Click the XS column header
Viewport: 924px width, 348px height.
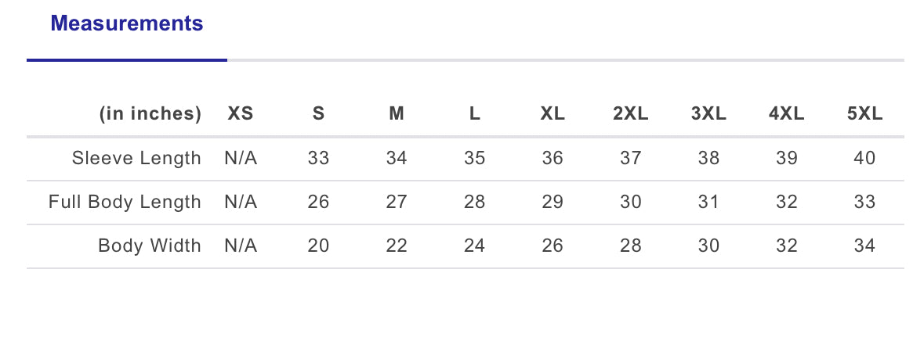pos(241,114)
